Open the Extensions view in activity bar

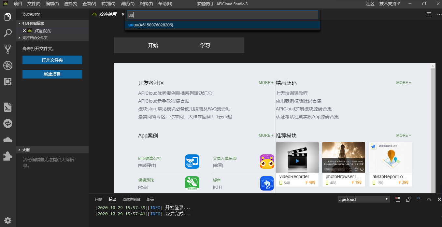click(8, 82)
